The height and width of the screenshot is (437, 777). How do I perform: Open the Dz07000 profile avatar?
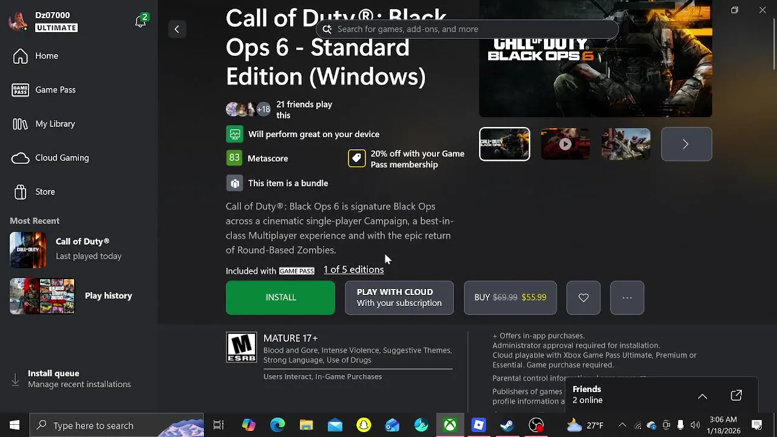click(x=18, y=21)
